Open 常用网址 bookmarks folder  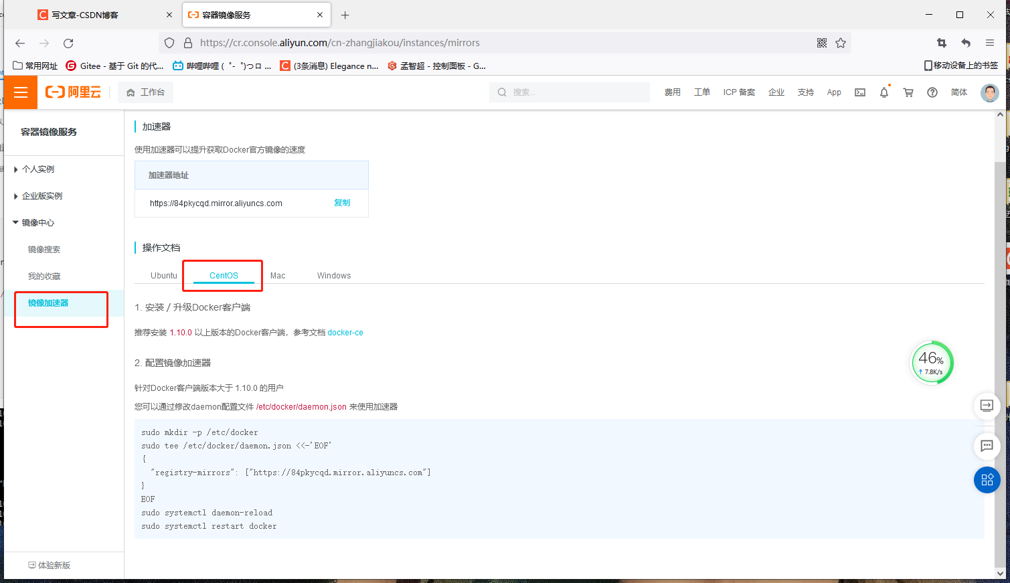[x=35, y=66]
